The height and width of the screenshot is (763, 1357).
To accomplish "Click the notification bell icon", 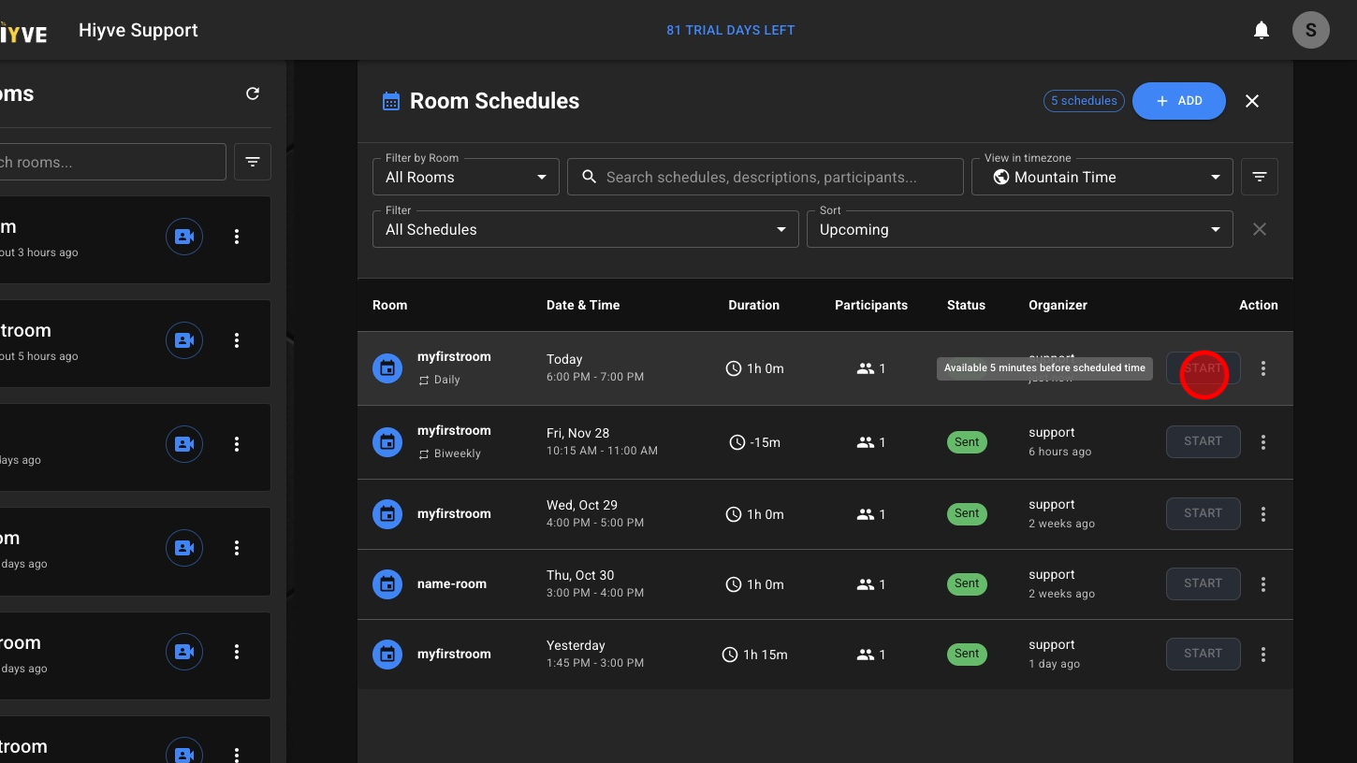I will point(1262,31).
